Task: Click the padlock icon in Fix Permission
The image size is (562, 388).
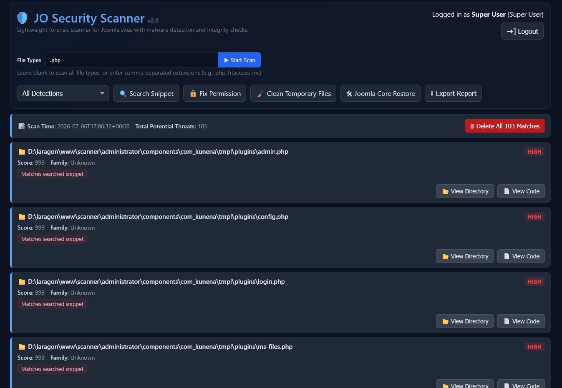Action: [x=193, y=94]
